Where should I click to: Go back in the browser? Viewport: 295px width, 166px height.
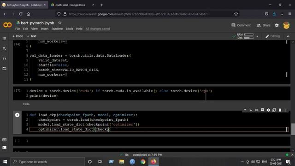point(5,14)
